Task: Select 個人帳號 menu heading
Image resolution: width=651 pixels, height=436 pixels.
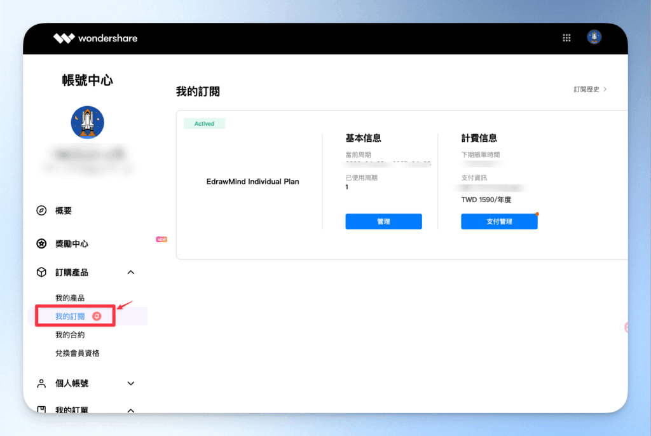Action: click(71, 383)
